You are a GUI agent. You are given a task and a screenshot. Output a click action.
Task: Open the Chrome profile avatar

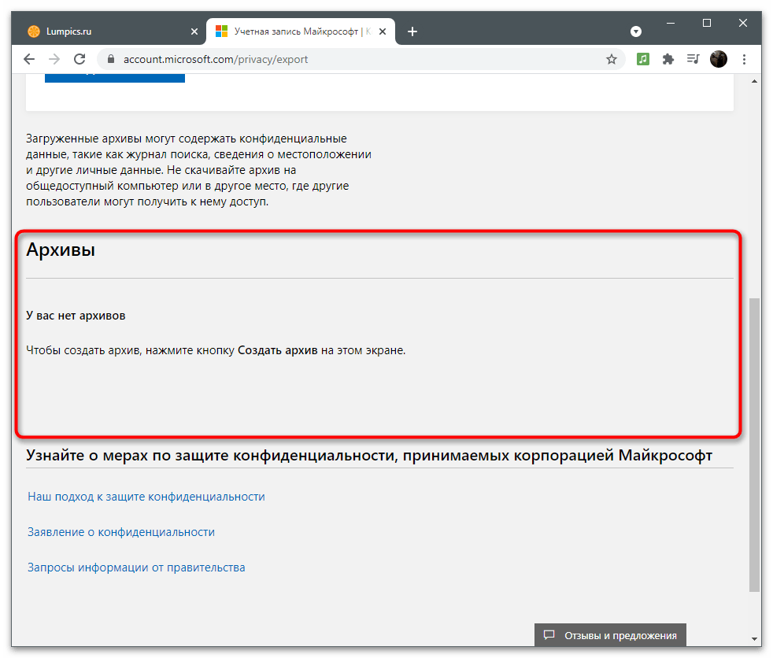(x=718, y=59)
